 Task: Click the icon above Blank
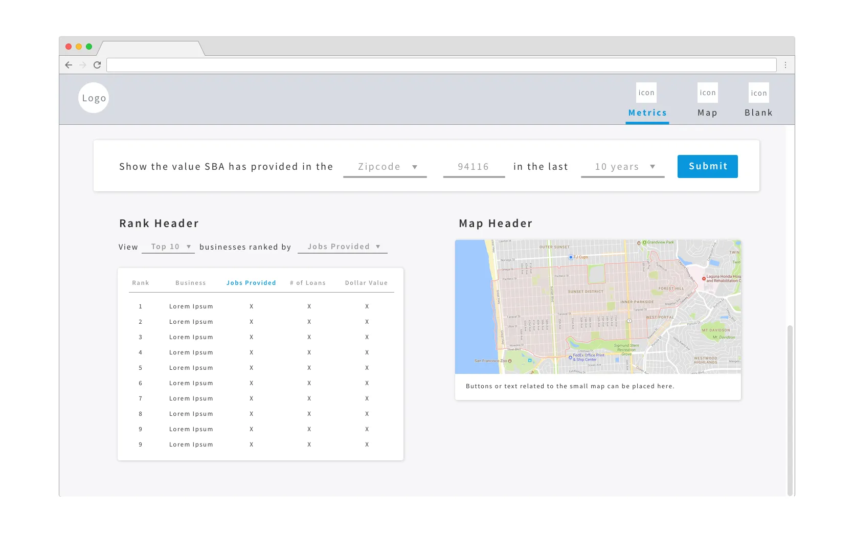coord(759,93)
